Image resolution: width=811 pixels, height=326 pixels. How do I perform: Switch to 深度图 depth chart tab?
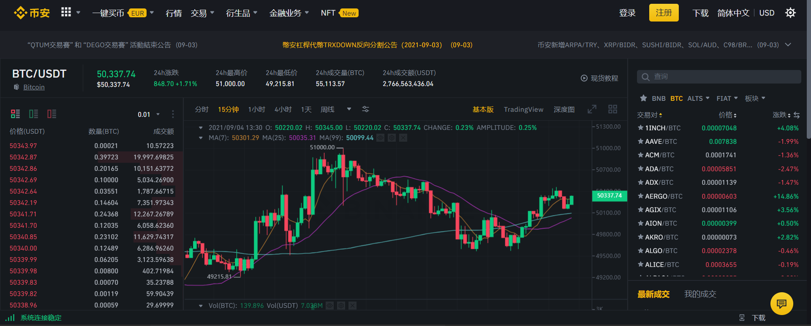564,109
